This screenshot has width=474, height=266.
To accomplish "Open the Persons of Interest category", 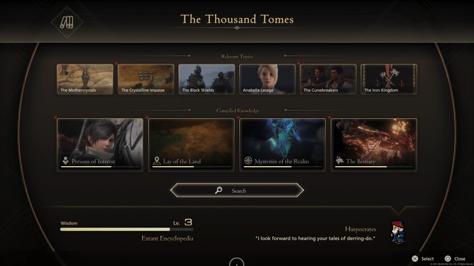I will pyautogui.click(x=100, y=145).
